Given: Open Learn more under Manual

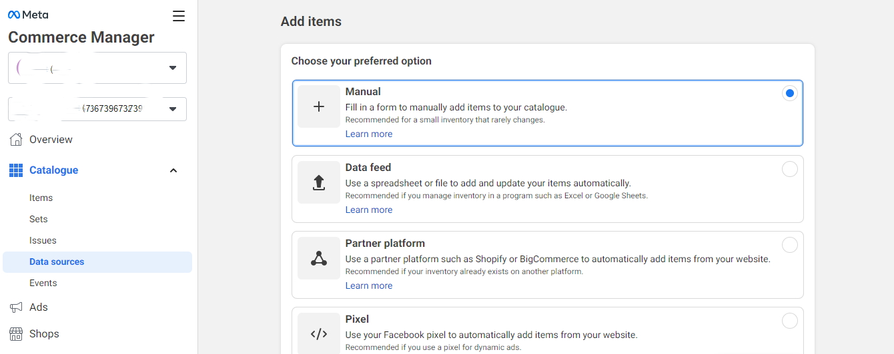Looking at the screenshot, I should [368, 134].
